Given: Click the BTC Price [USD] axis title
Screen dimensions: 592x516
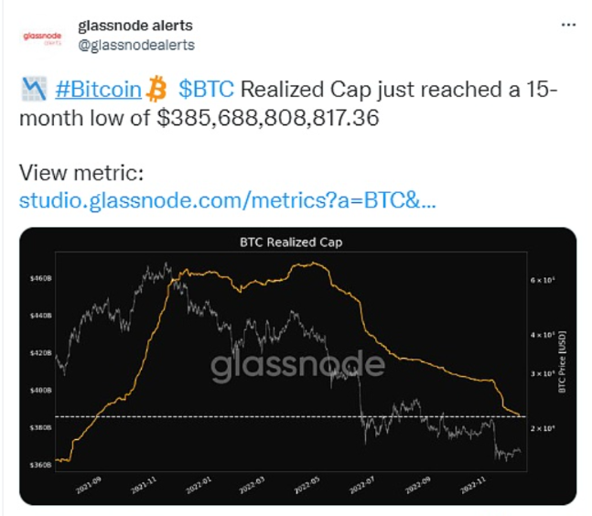Looking at the screenshot, I should (564, 363).
